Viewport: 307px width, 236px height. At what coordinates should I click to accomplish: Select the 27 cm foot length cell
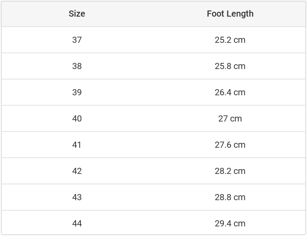tap(230, 118)
